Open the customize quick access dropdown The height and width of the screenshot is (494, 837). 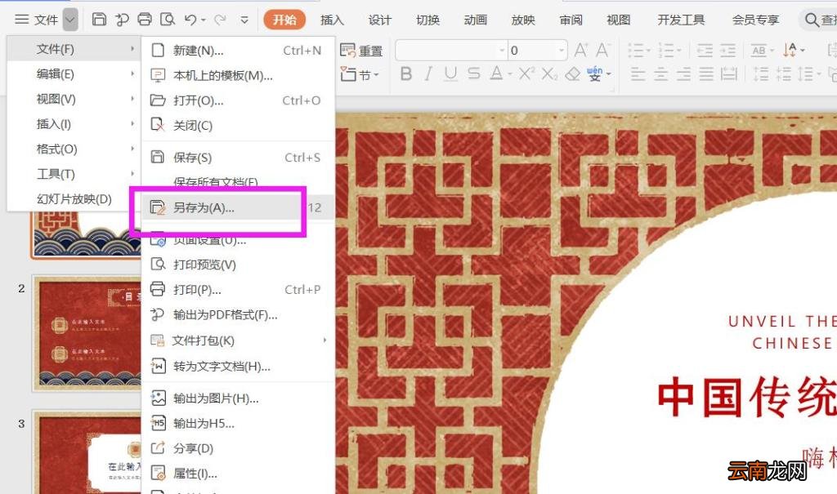click(x=244, y=20)
